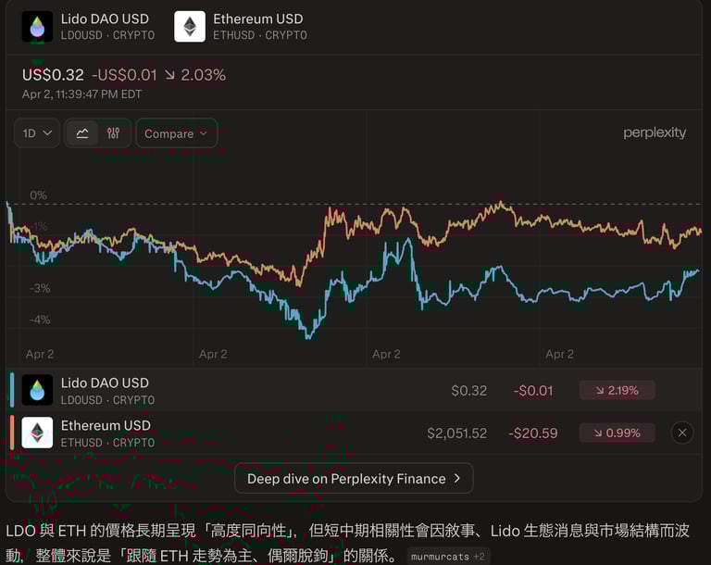The width and height of the screenshot is (711, 565).
Task: Click the 0.99% change badge for Ethereum
Action: click(617, 433)
